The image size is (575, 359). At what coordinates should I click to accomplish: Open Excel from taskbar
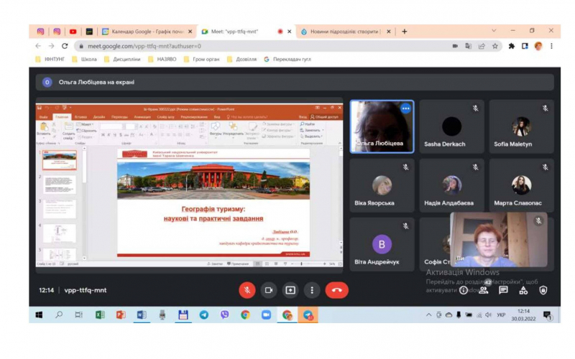coord(100,315)
